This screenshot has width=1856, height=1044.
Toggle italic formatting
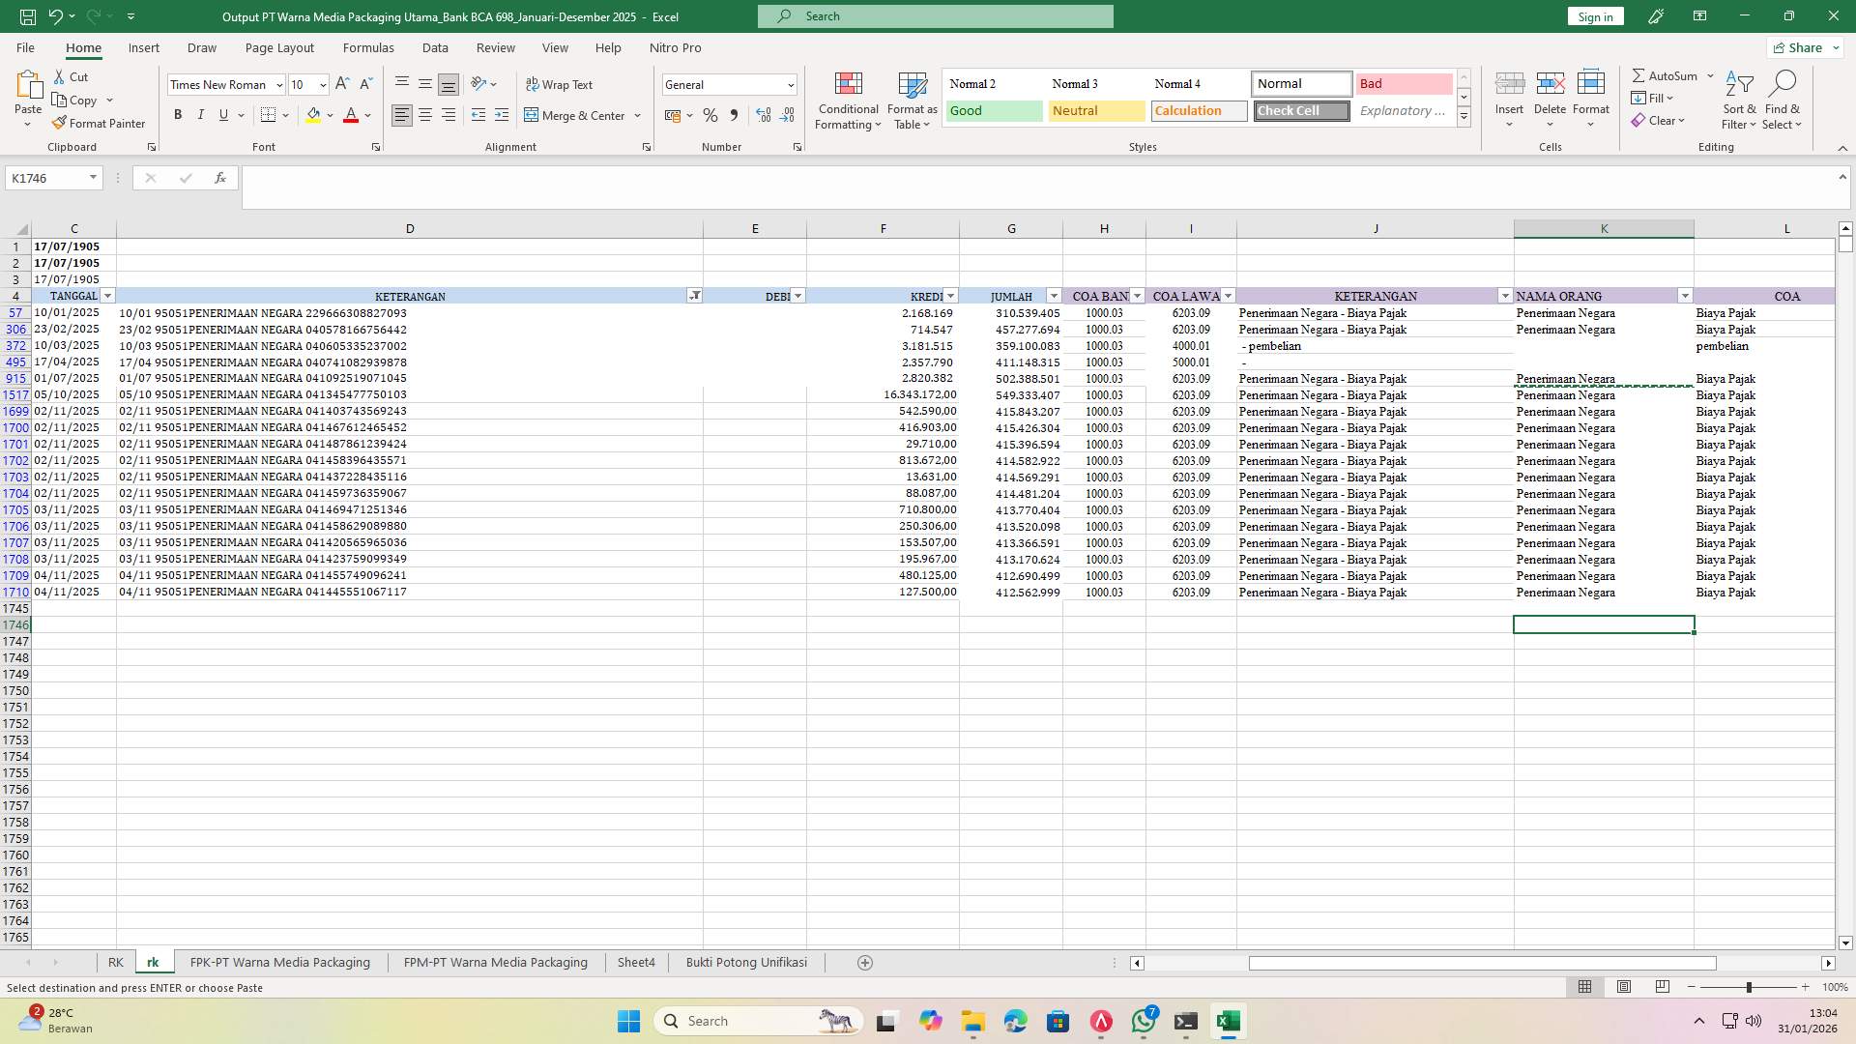point(201,114)
